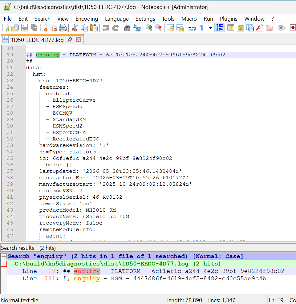
Task: Zoom out on the text
Action: (158, 28)
